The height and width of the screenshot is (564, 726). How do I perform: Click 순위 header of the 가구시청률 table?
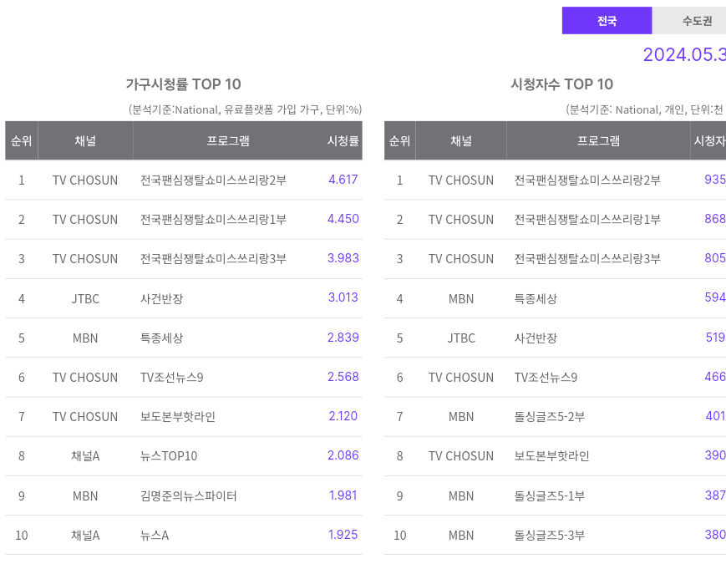[x=21, y=140]
